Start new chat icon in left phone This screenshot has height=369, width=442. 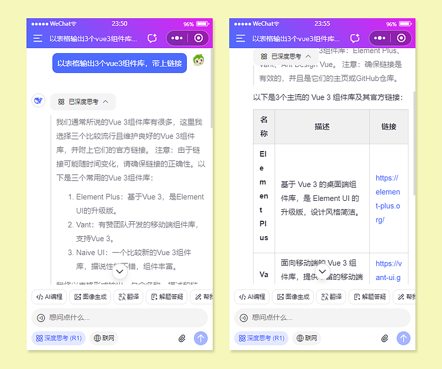coord(152,38)
